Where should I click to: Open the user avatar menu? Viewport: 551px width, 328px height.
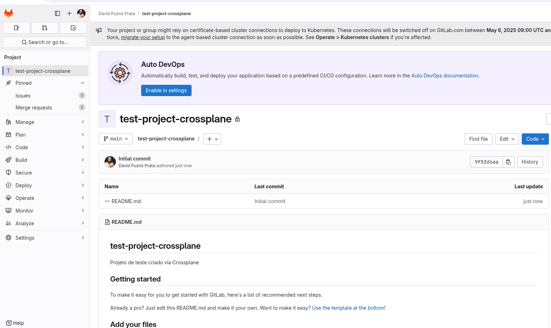tap(81, 13)
